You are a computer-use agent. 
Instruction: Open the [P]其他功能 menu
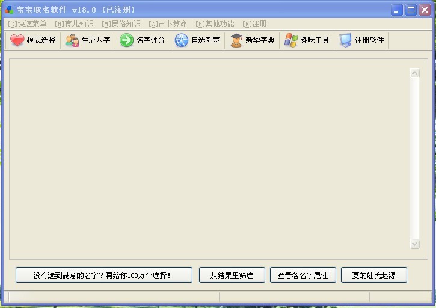tap(215, 24)
